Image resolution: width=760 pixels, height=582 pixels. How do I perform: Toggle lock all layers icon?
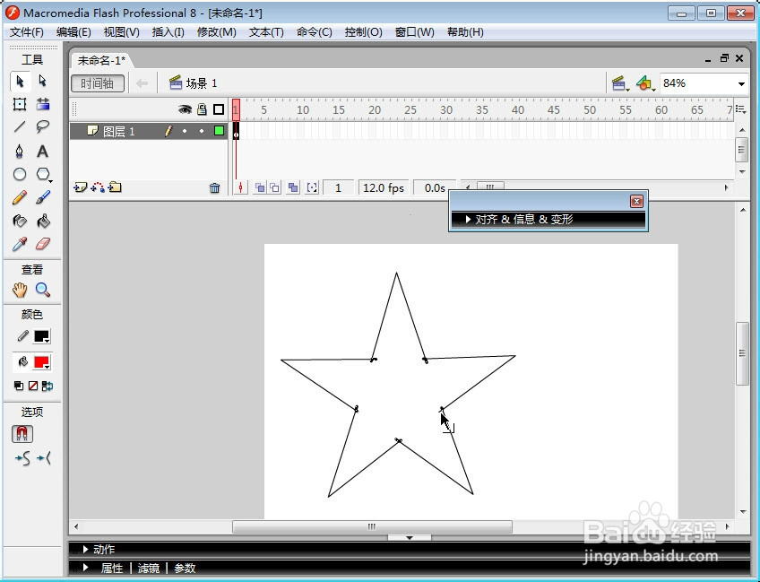coord(202,109)
